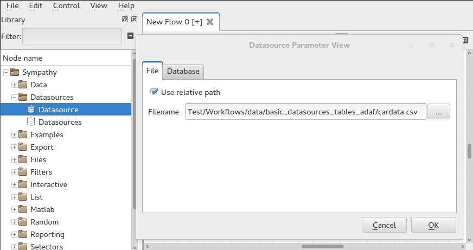This screenshot has height=250, width=473.
Task: Close the New Flow 0 tab
Action: 210,22
